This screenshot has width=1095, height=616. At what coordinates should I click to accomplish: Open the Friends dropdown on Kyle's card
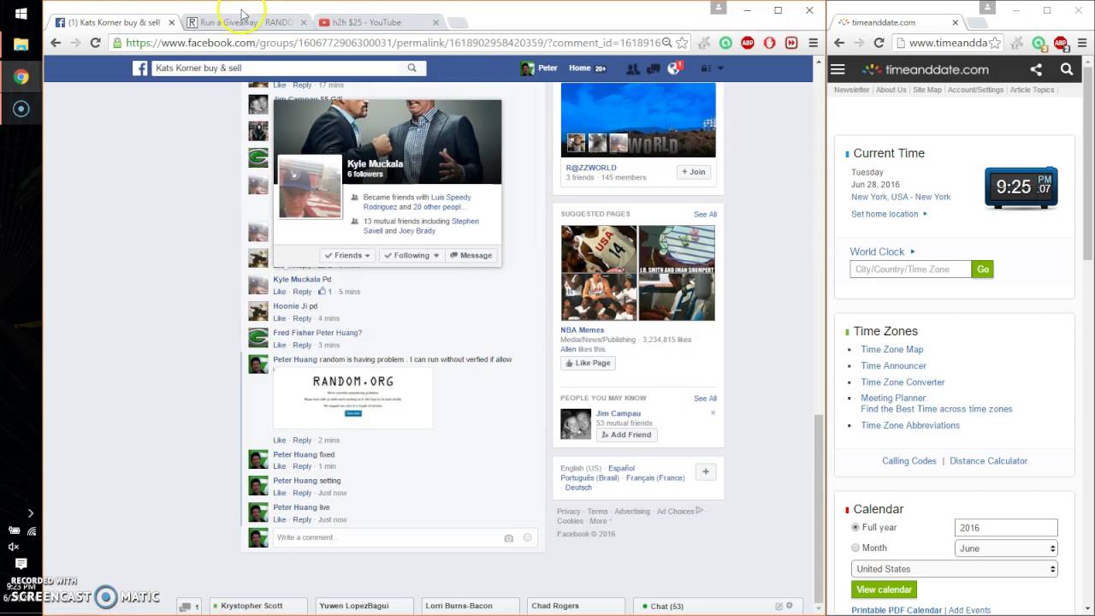pyautogui.click(x=348, y=255)
